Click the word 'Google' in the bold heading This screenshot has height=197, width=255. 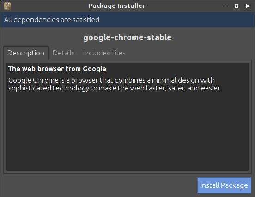pyautogui.click(x=95, y=69)
